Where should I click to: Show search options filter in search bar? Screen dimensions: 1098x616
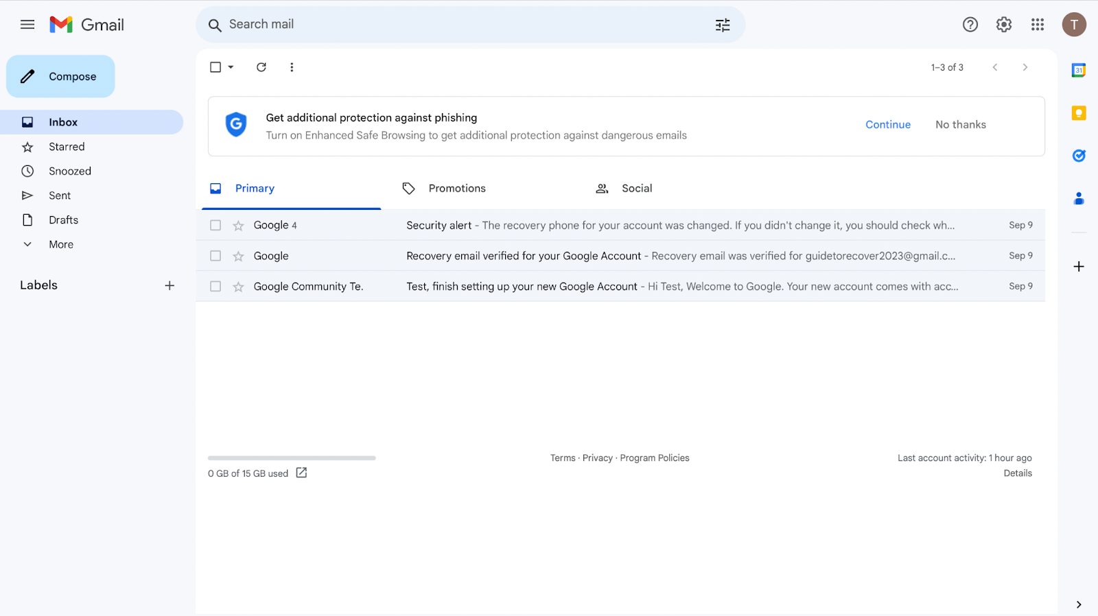[723, 25]
